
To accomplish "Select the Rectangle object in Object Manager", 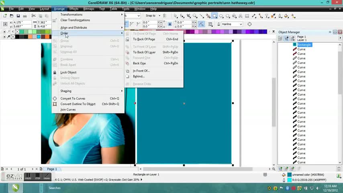I will coord(304,45).
